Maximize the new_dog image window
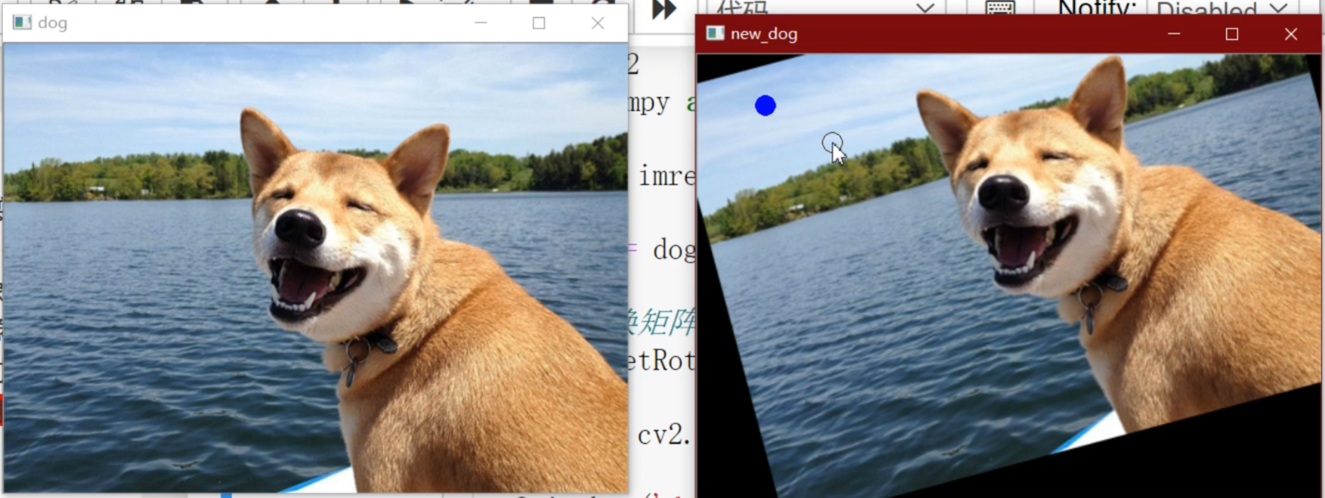Image resolution: width=1325 pixels, height=498 pixels. [1232, 34]
